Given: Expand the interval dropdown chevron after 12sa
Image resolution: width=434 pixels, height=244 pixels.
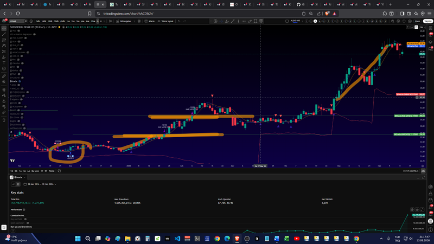Looking at the screenshot, I should click(104, 21).
